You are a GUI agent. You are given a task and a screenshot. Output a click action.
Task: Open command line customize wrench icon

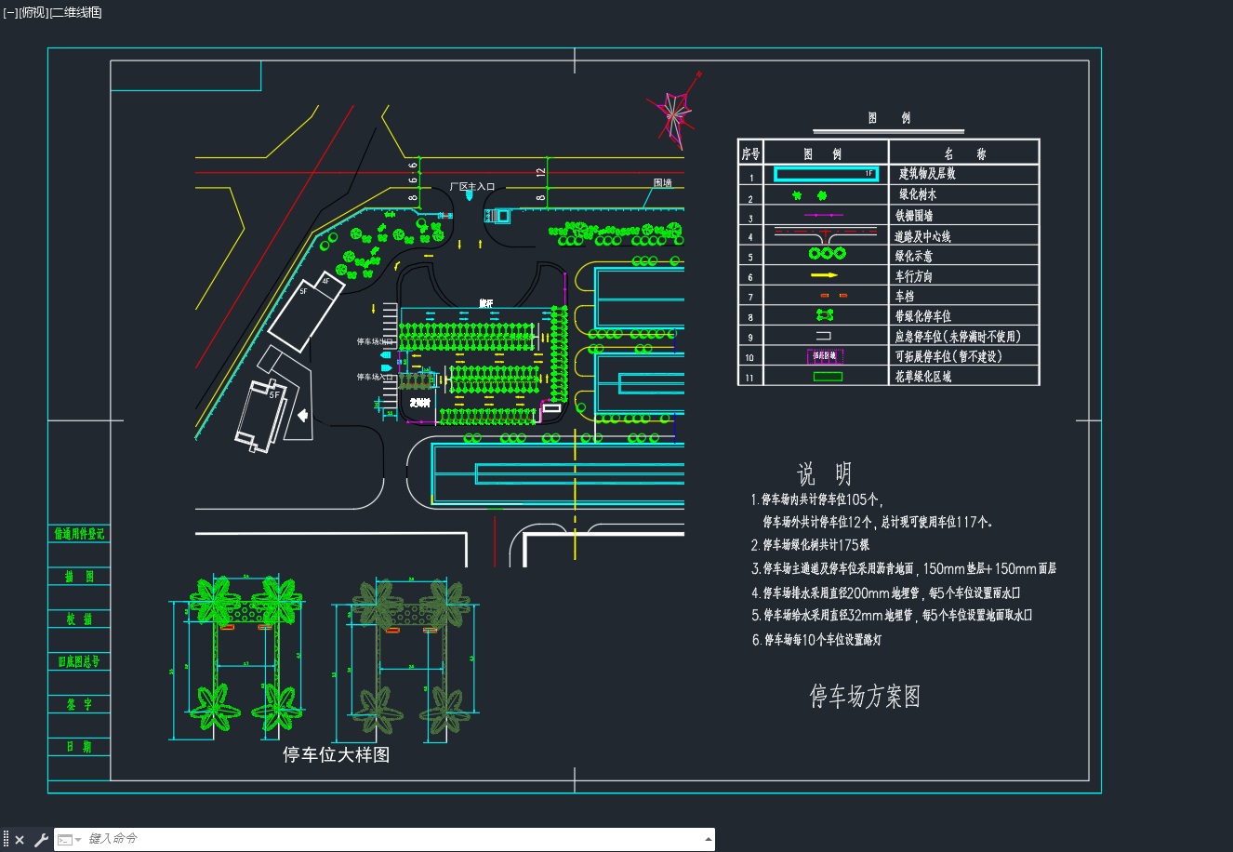coord(41,840)
